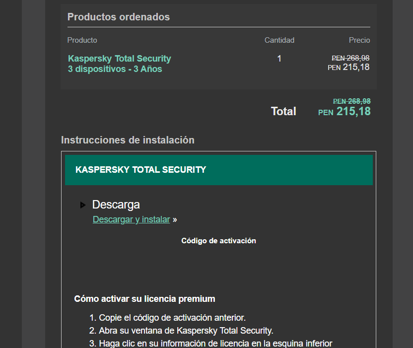Click the 'Cómo activar su licencia premium' heading
413x348 pixels.
pos(144,299)
